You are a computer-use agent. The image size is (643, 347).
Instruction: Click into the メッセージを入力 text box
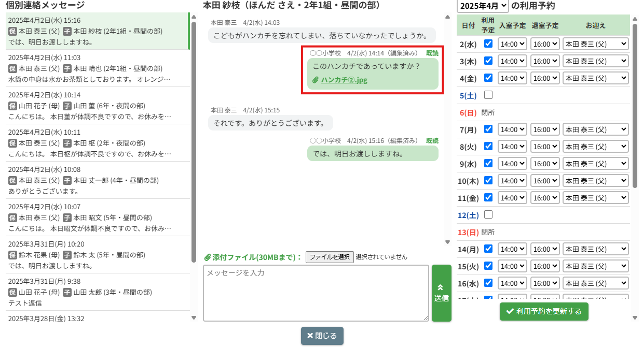point(316,293)
